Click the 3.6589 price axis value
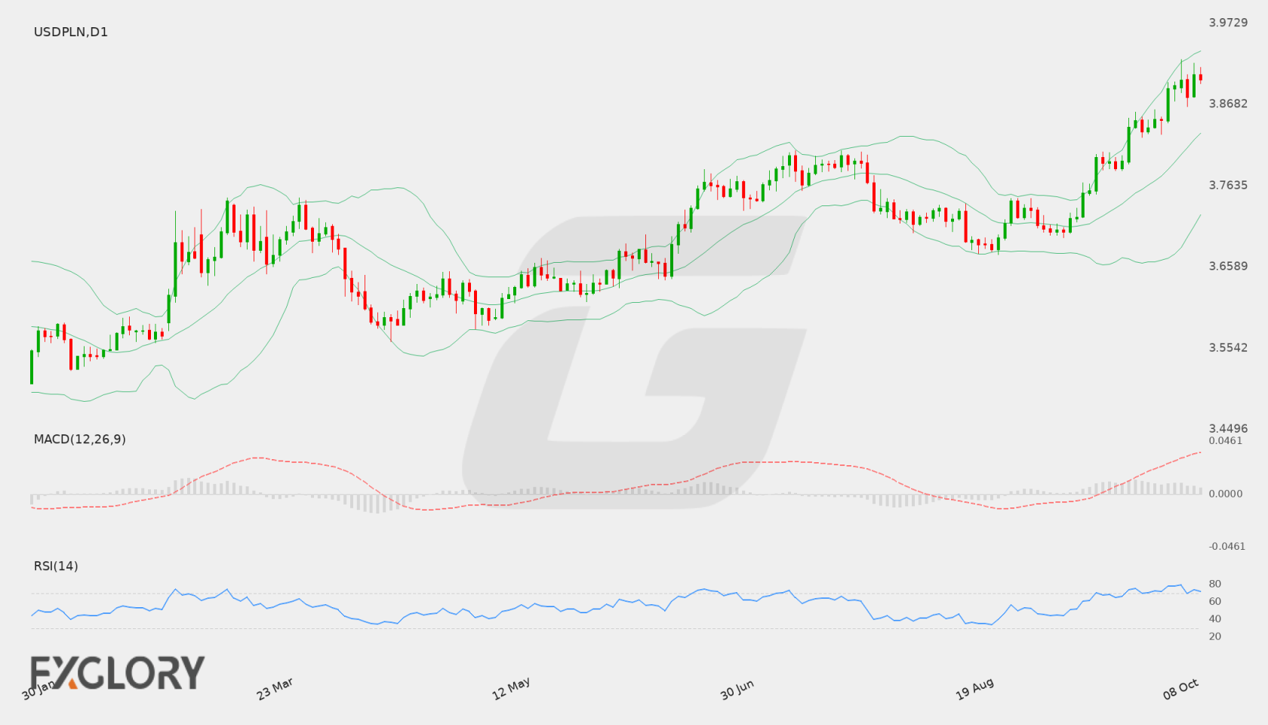Viewport: 1268px width, 725px height. click(x=1228, y=266)
